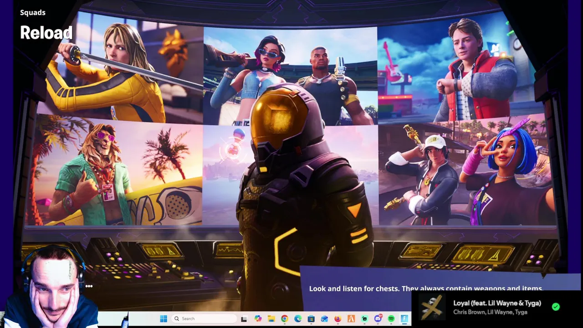
Task: Click the artists line Chris Brown, Lil Wayne, Tyga
Action: 490,312
